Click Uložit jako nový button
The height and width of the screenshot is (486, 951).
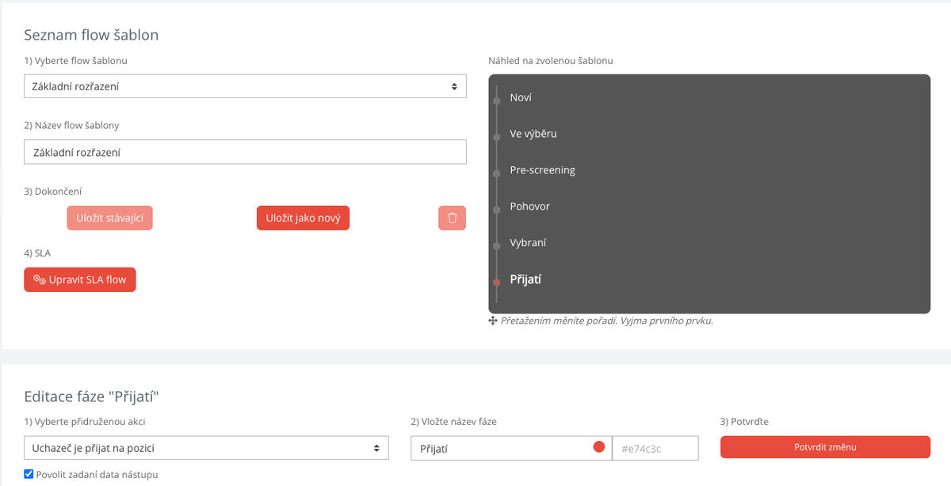click(x=303, y=218)
